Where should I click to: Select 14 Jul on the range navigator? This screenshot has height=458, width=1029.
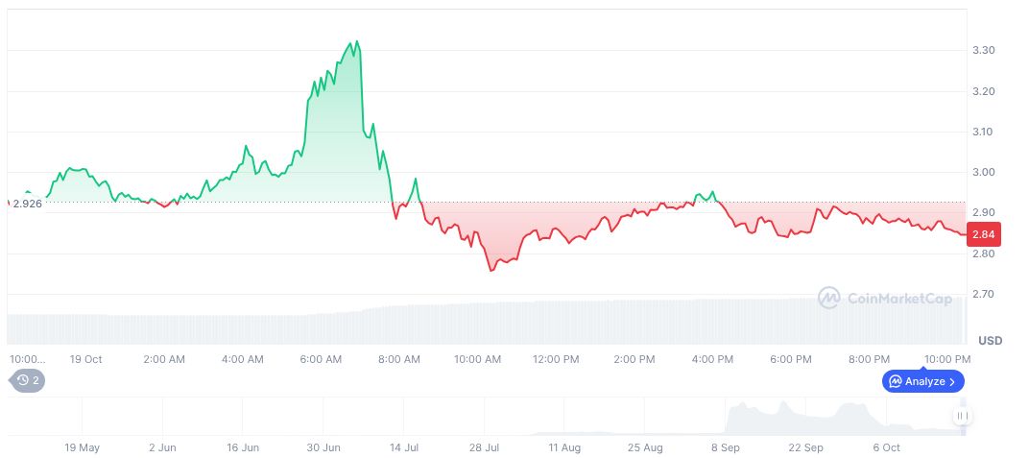(404, 447)
